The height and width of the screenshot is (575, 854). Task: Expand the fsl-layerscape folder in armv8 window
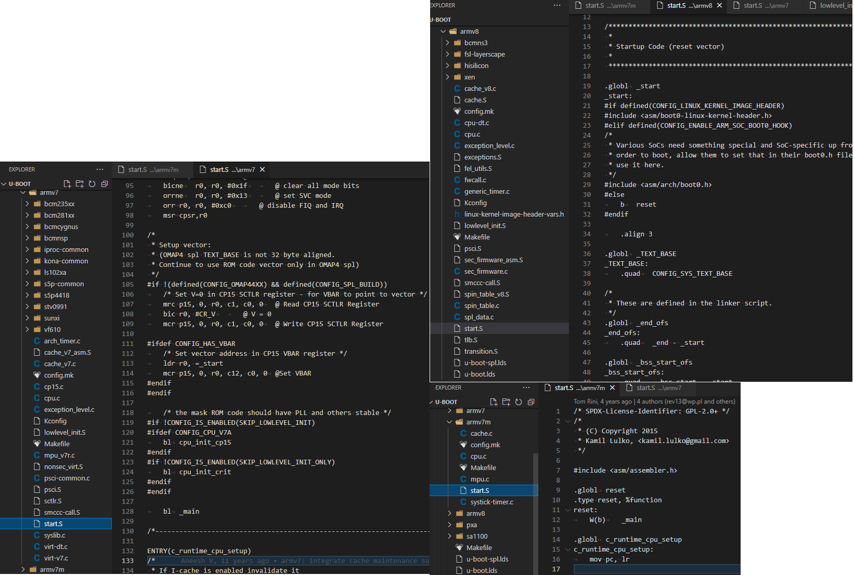[x=447, y=54]
